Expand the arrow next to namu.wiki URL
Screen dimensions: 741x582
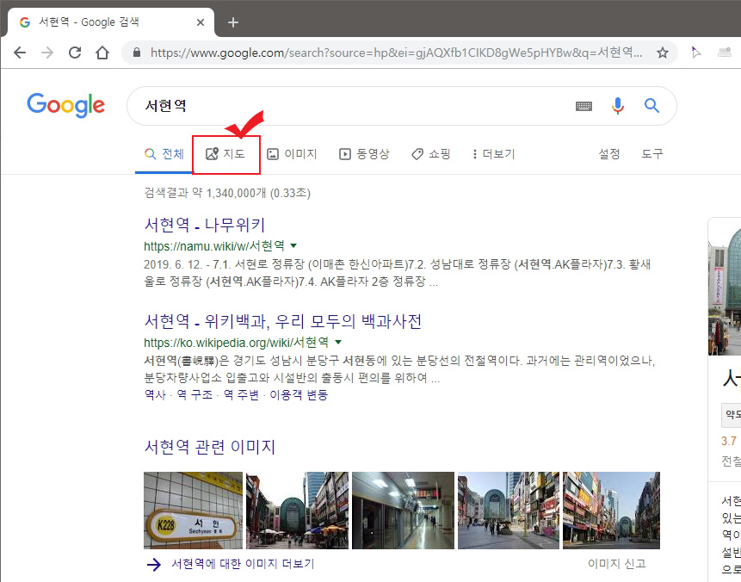point(293,245)
